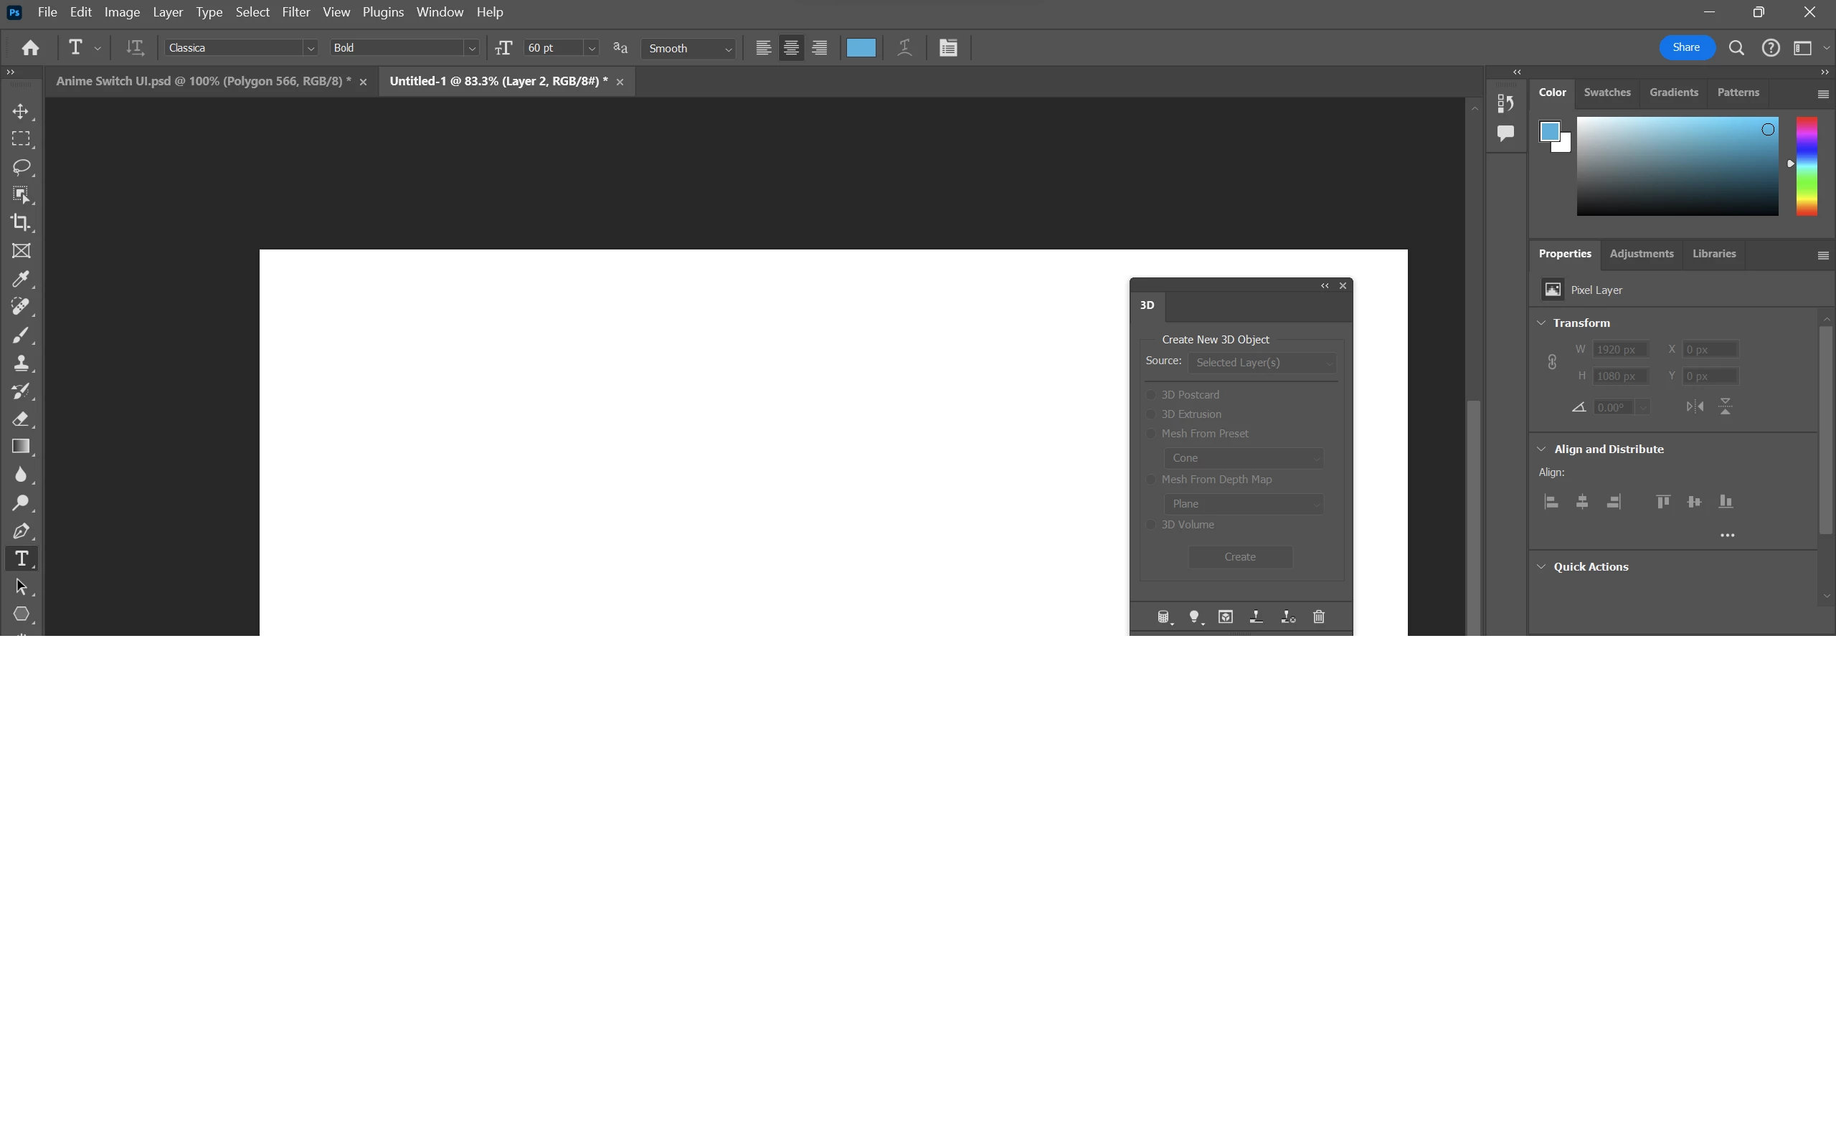Open the Filter menu

pyautogui.click(x=295, y=12)
